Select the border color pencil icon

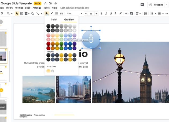[52, 13]
